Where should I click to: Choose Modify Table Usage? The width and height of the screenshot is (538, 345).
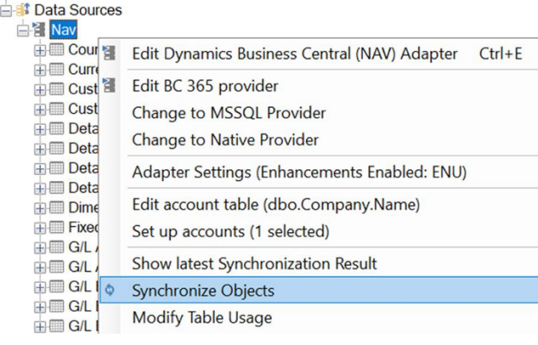(319, 317)
